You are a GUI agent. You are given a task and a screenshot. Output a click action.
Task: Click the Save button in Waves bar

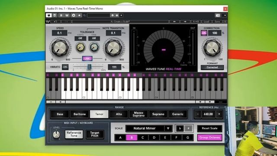(217, 22)
